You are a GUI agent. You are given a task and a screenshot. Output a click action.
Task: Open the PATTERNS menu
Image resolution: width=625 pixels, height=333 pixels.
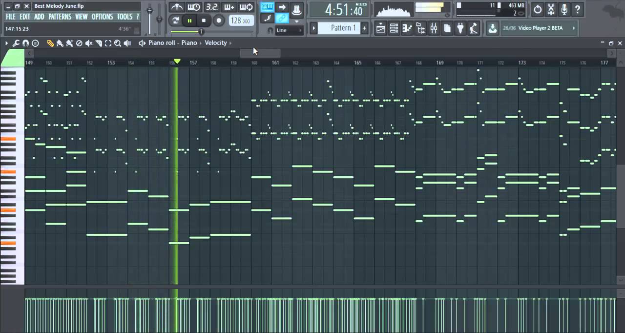[x=60, y=17]
